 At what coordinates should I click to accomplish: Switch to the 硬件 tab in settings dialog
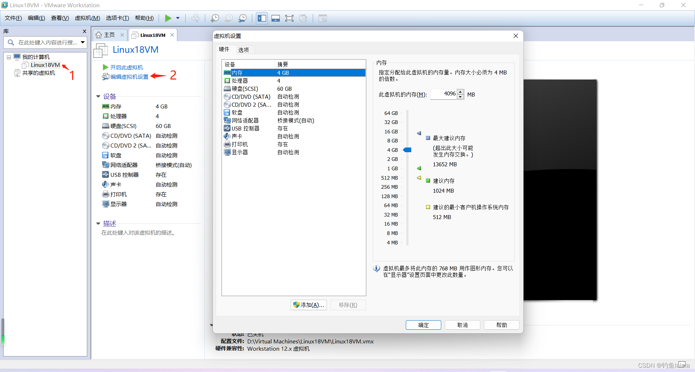point(224,49)
